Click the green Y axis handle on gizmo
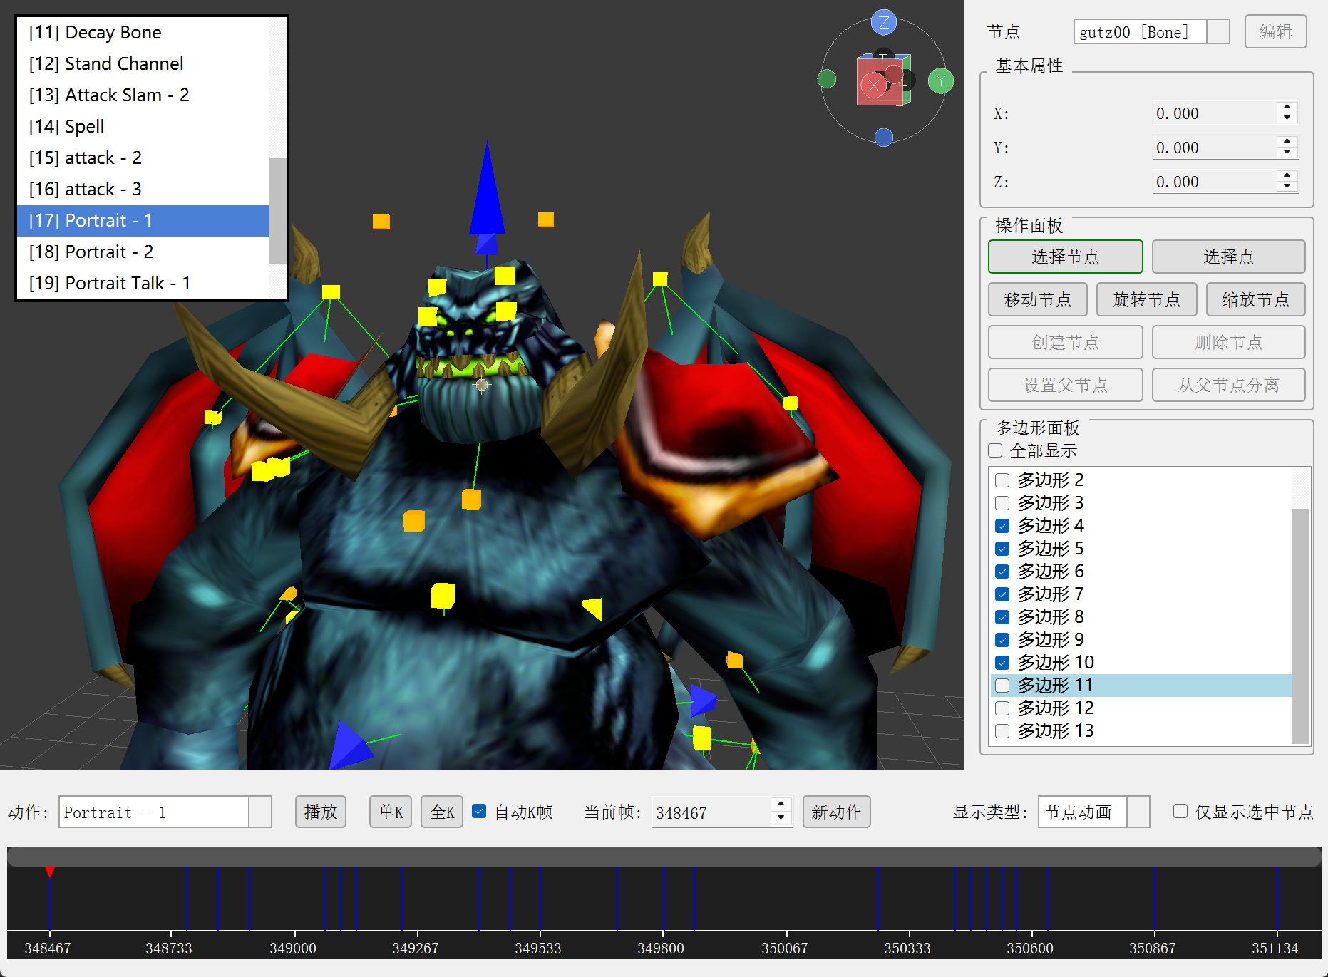Screen dimensions: 1328x977 941,81
